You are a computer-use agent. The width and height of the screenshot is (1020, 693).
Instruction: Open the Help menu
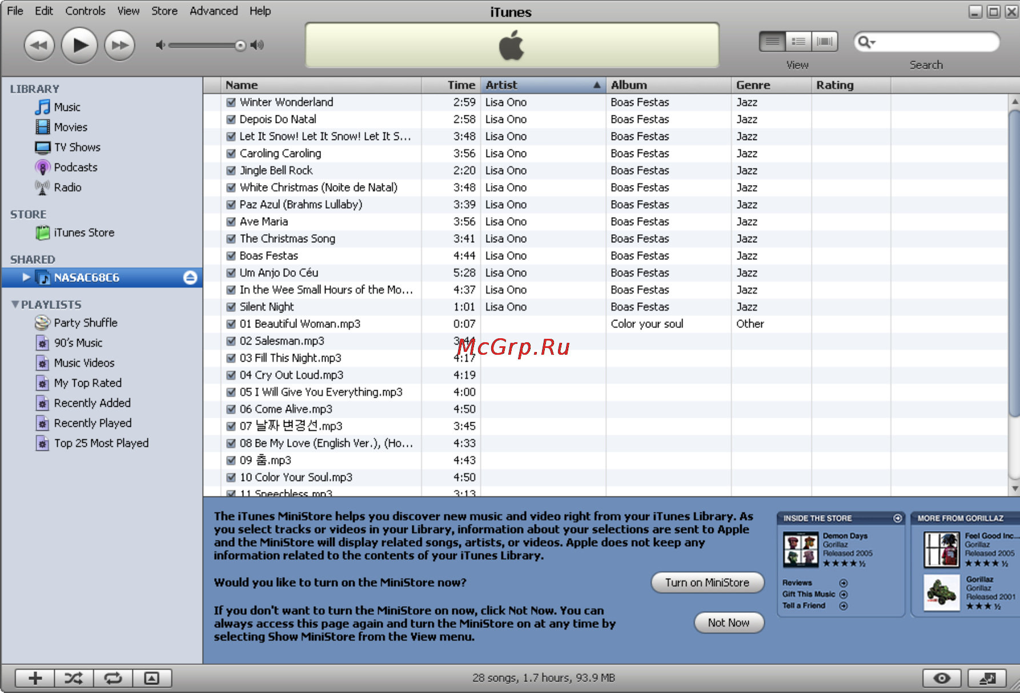click(x=260, y=11)
